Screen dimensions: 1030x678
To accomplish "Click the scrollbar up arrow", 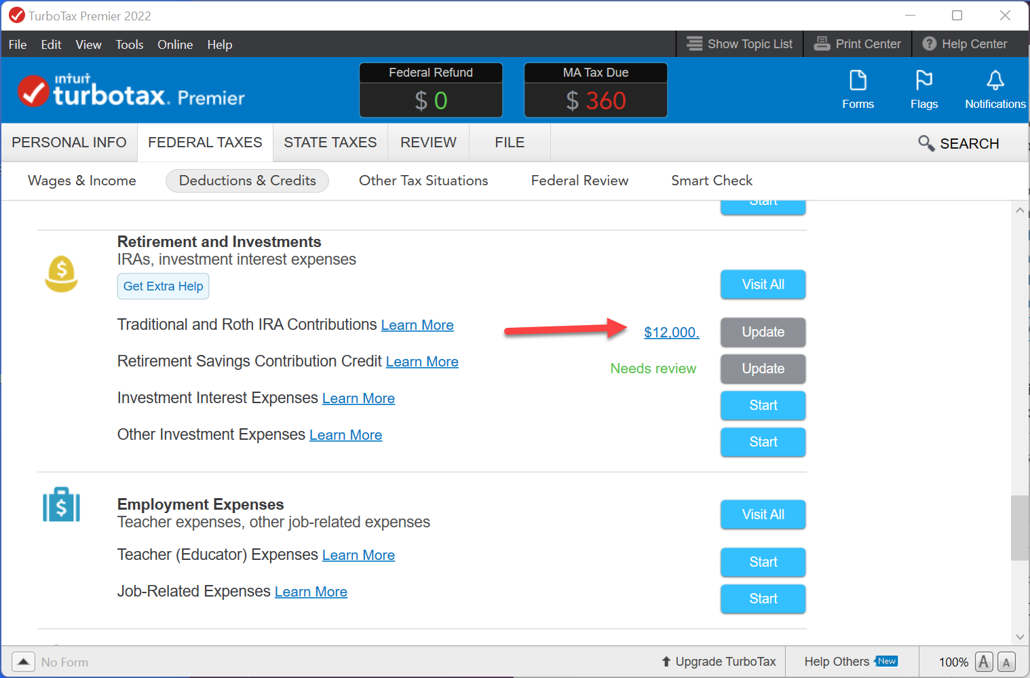I will [1020, 210].
